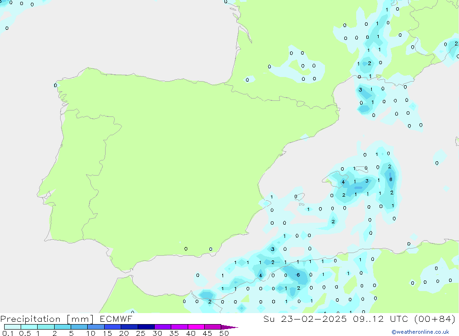
Task: Click the 20–25 mm dark blue legend swatch
Action: point(129,327)
